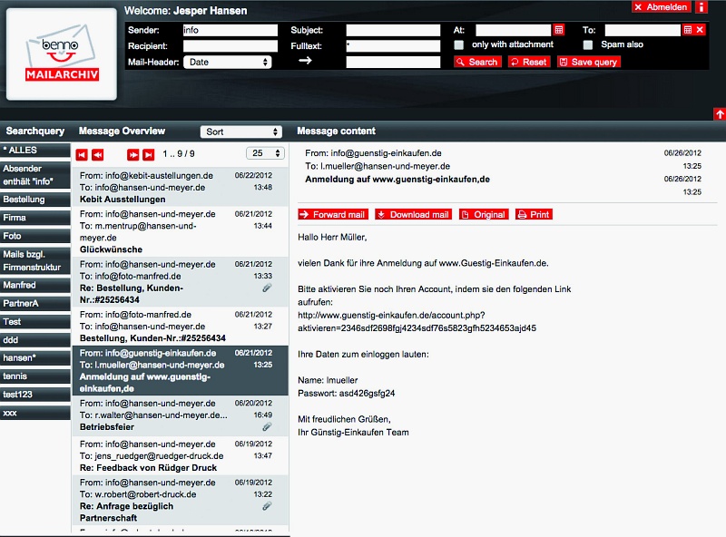Click the benno MailArchiv logo
The image size is (726, 537).
[62, 54]
